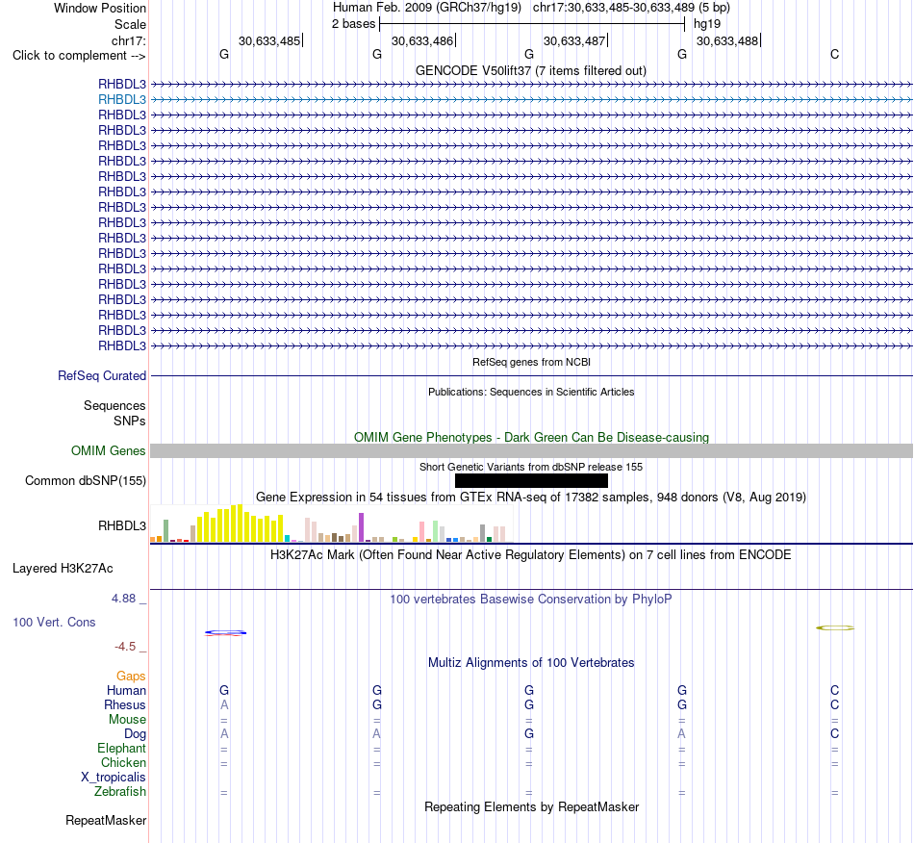This screenshot has height=843, width=914.
Task: Click the yellow brain-tissue bars in GTEx chart
Action: [x=240, y=524]
